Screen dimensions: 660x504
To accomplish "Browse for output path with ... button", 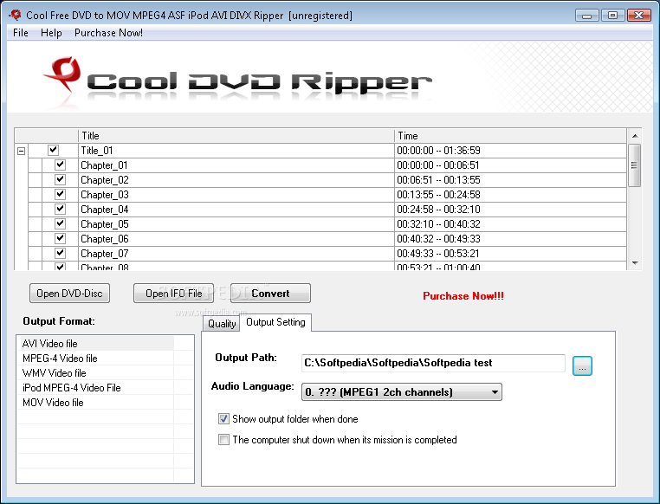I will click(582, 365).
